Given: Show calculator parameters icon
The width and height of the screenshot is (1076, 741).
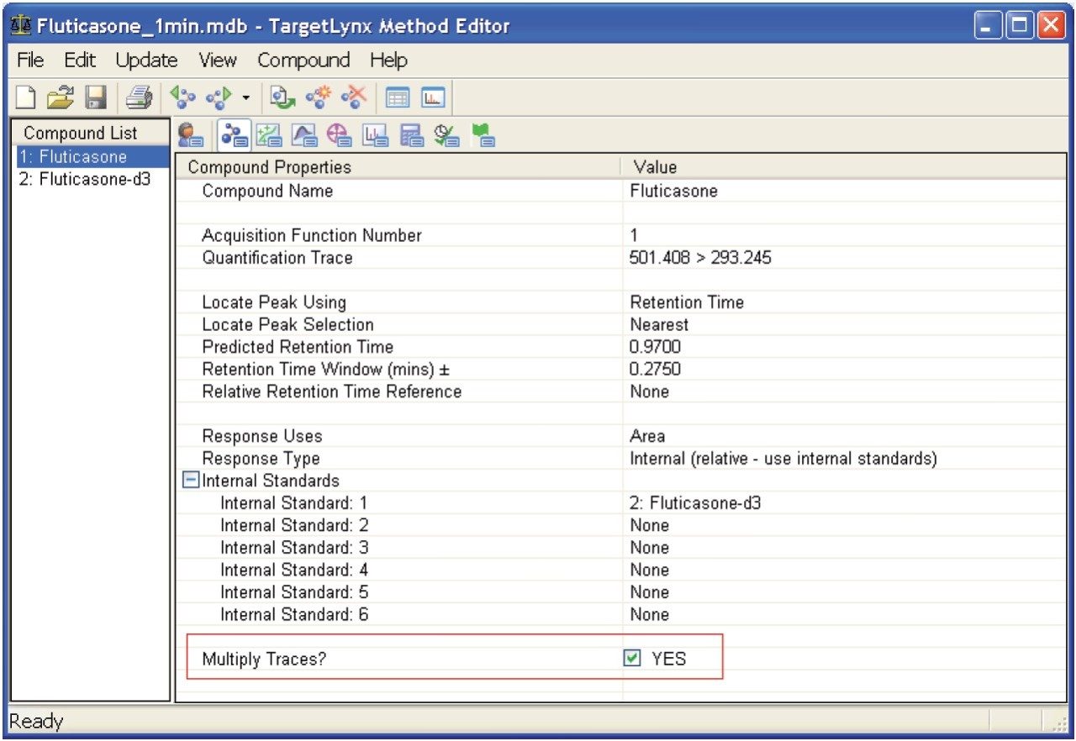Looking at the screenshot, I should click(x=412, y=135).
